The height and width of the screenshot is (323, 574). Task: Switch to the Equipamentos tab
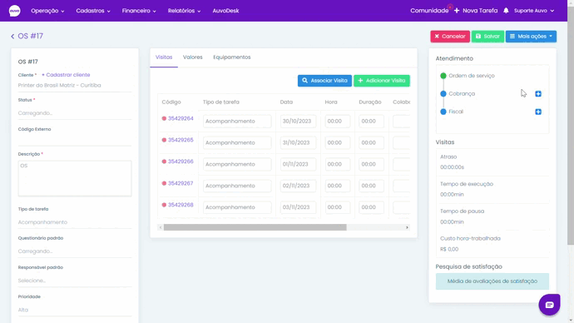point(232,57)
